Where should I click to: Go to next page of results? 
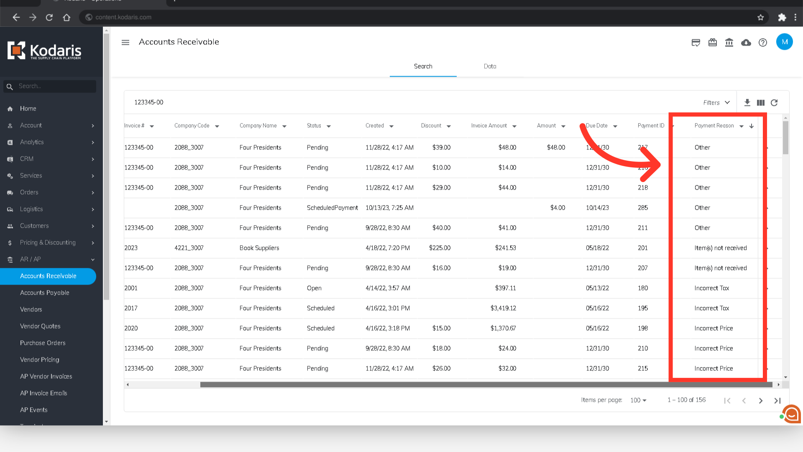[x=761, y=401]
